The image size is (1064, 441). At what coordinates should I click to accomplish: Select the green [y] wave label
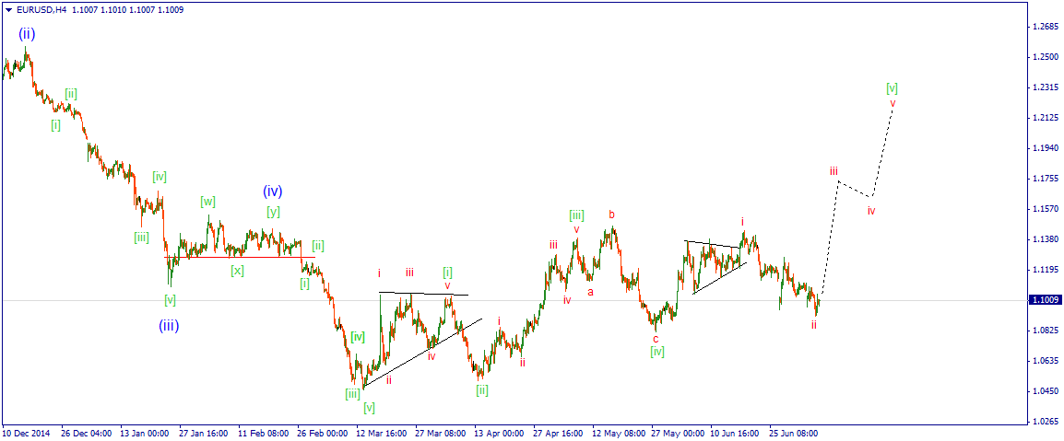(273, 211)
